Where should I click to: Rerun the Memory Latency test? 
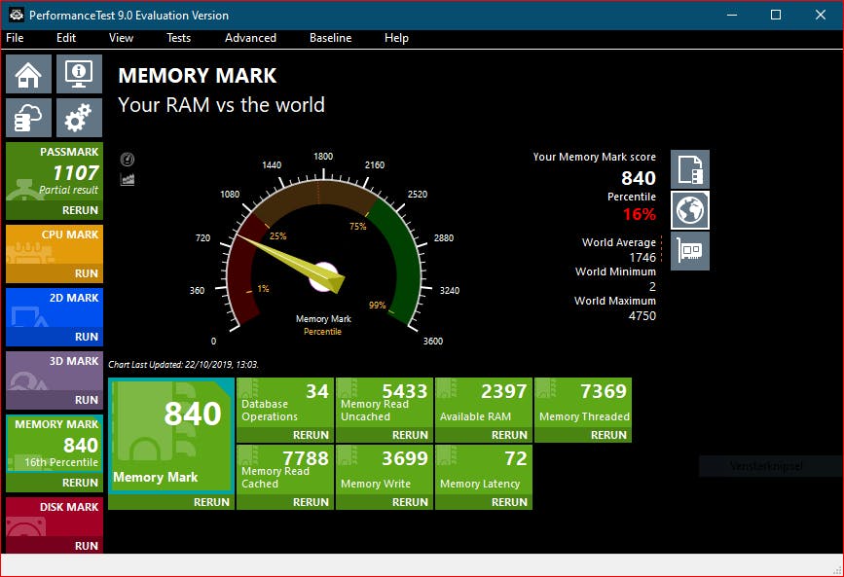[509, 502]
